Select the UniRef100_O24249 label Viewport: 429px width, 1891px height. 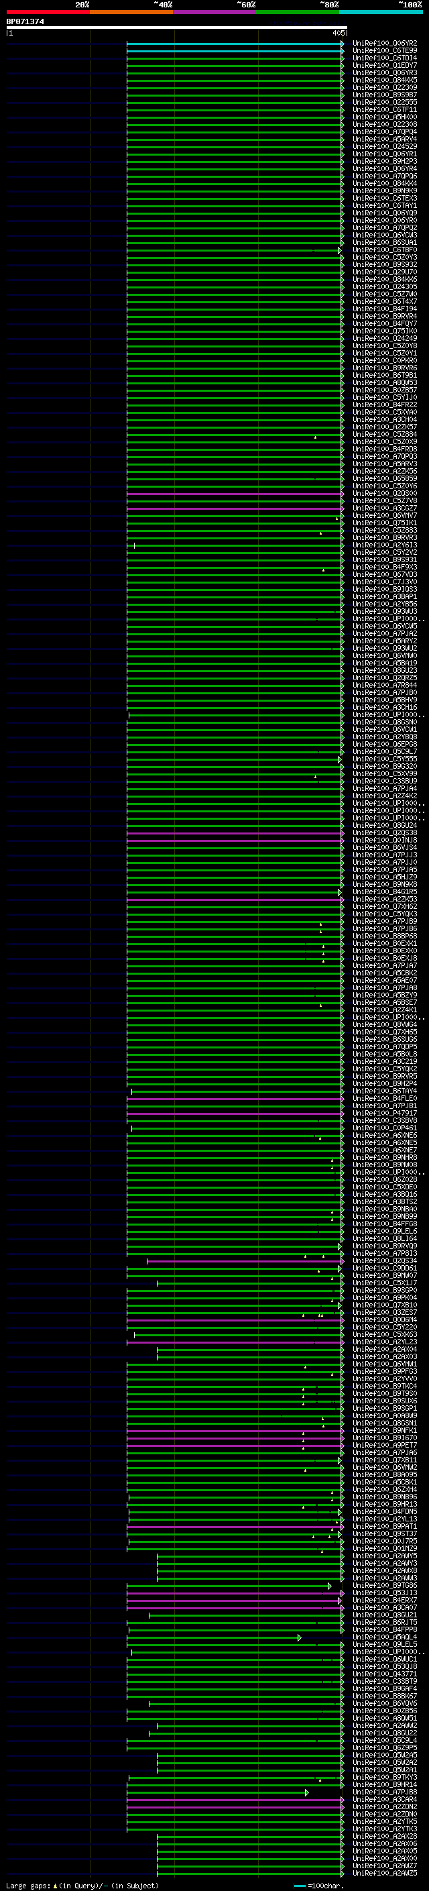pos(384,338)
